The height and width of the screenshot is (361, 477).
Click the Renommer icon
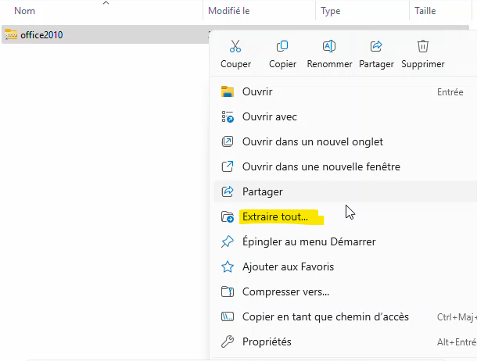coord(329,46)
